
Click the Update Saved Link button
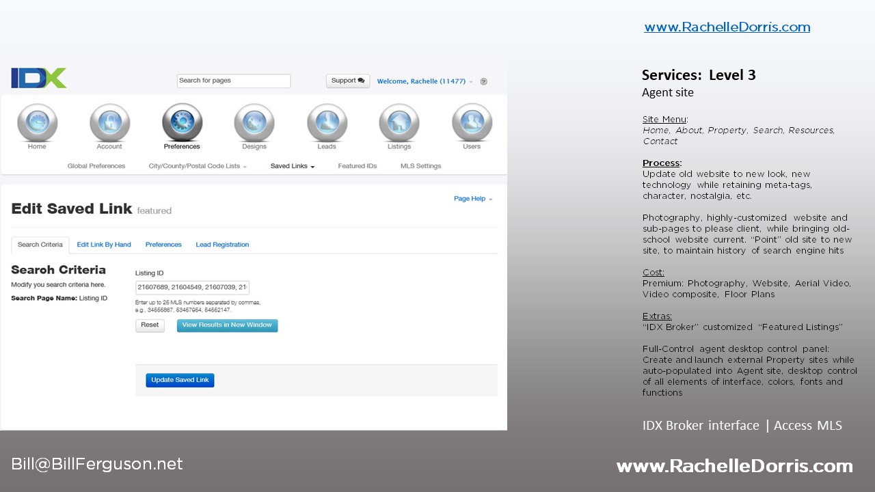(180, 380)
